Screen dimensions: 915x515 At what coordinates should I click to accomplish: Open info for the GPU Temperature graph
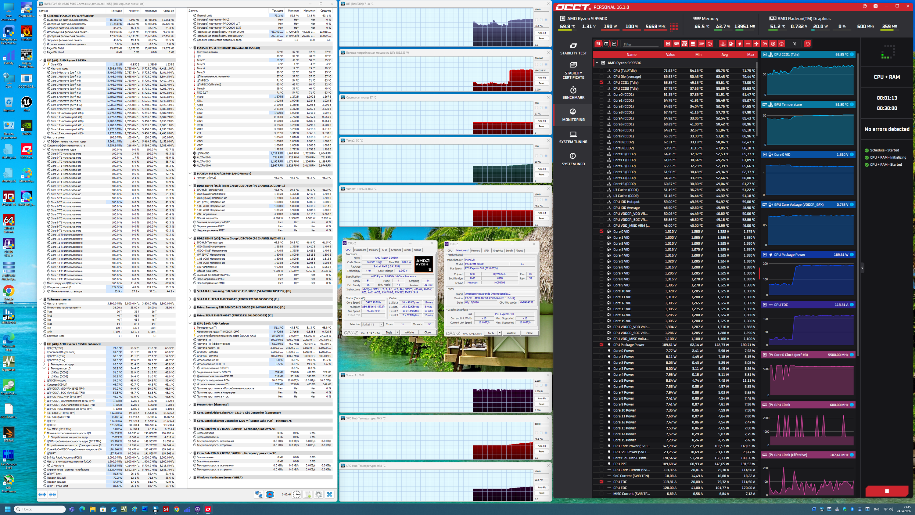coord(852,104)
